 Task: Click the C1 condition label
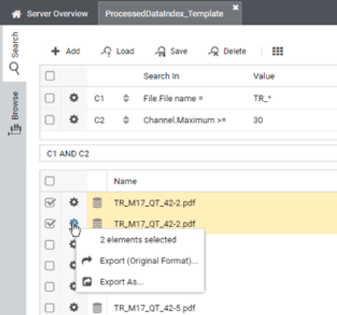[x=99, y=99]
